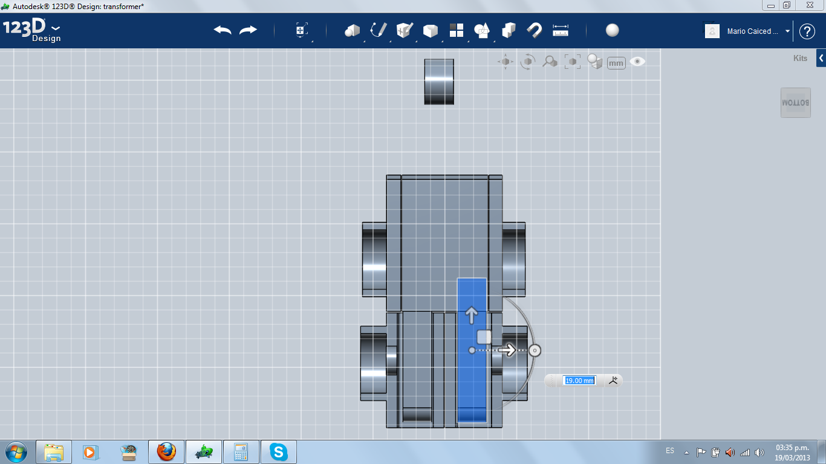Select the Measure ruler tool

point(561,30)
